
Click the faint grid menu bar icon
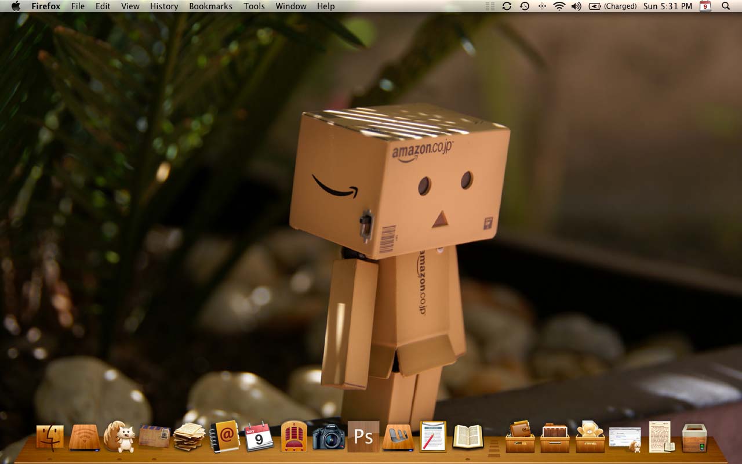[490, 6]
